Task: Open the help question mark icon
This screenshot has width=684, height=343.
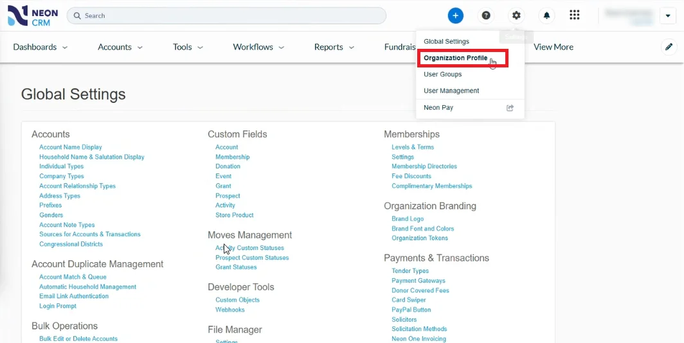Action: point(486,15)
